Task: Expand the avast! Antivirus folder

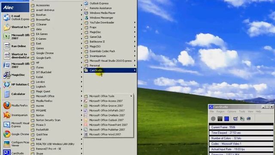Action: pyautogui.click(x=56, y=10)
